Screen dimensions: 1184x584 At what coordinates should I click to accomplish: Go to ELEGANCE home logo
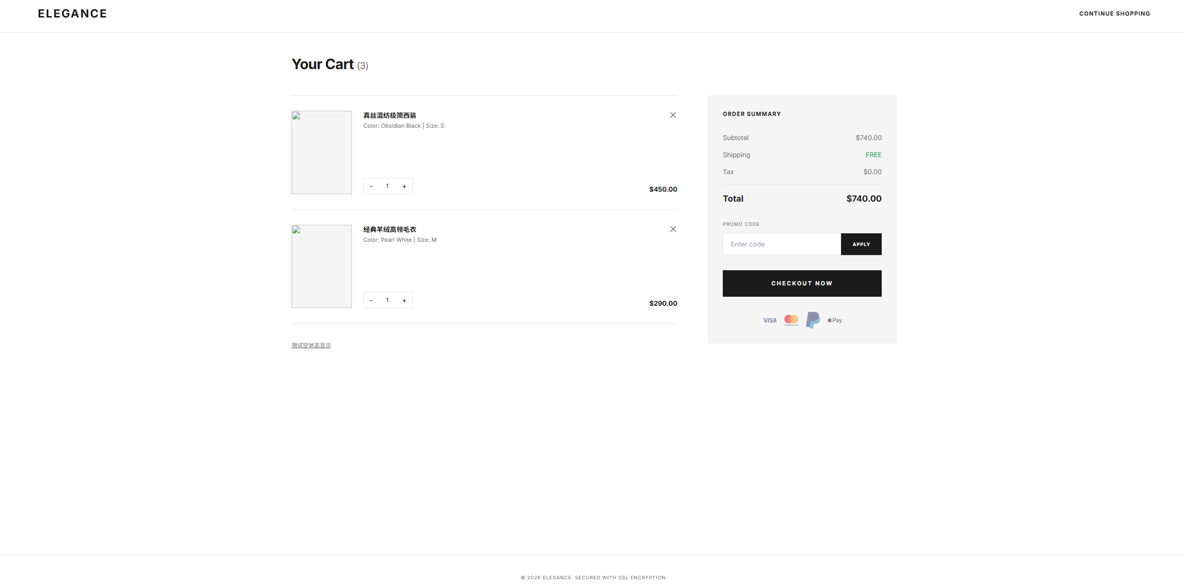(x=72, y=14)
